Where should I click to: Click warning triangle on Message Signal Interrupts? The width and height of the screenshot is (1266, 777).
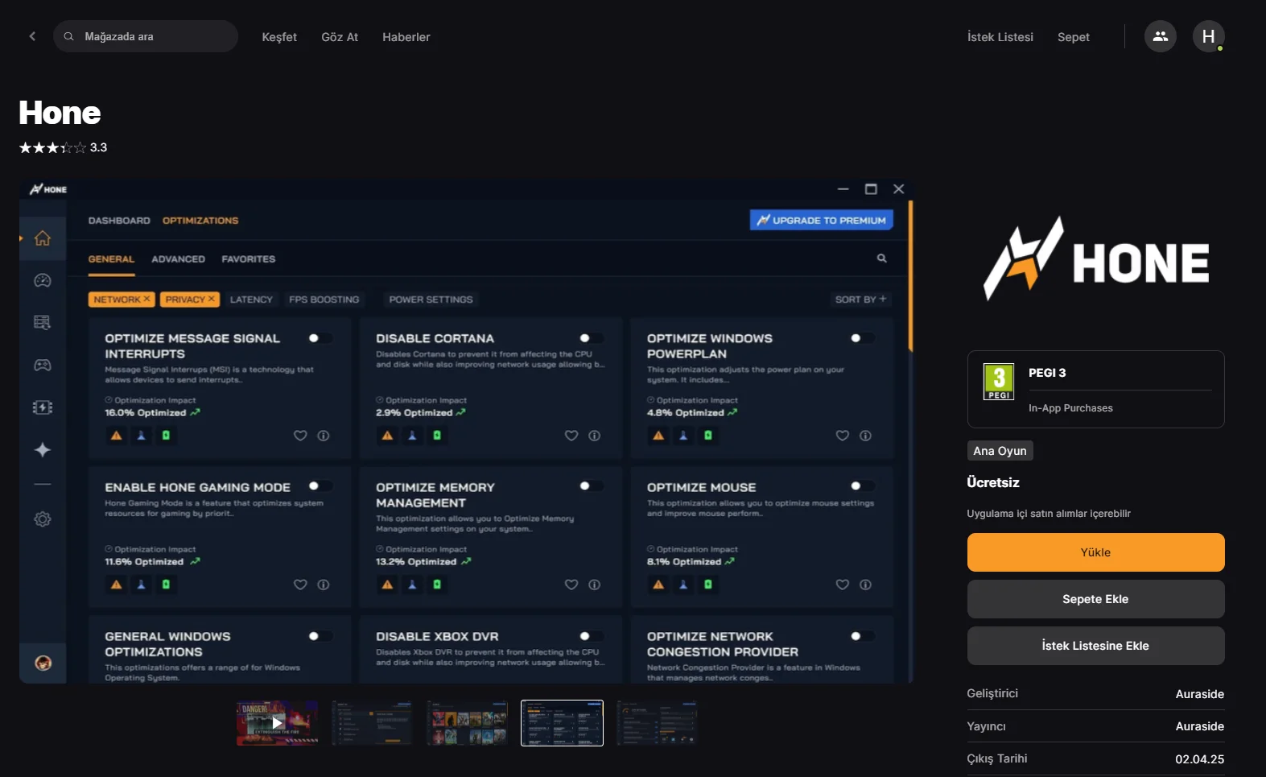117,436
